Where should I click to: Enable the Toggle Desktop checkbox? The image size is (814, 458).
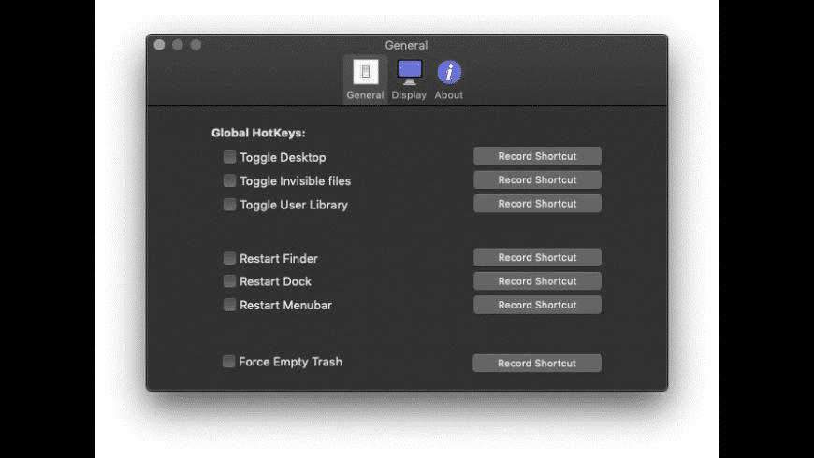coord(229,157)
